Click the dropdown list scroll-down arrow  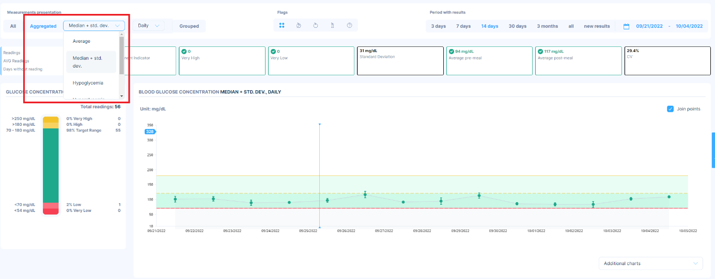click(121, 96)
